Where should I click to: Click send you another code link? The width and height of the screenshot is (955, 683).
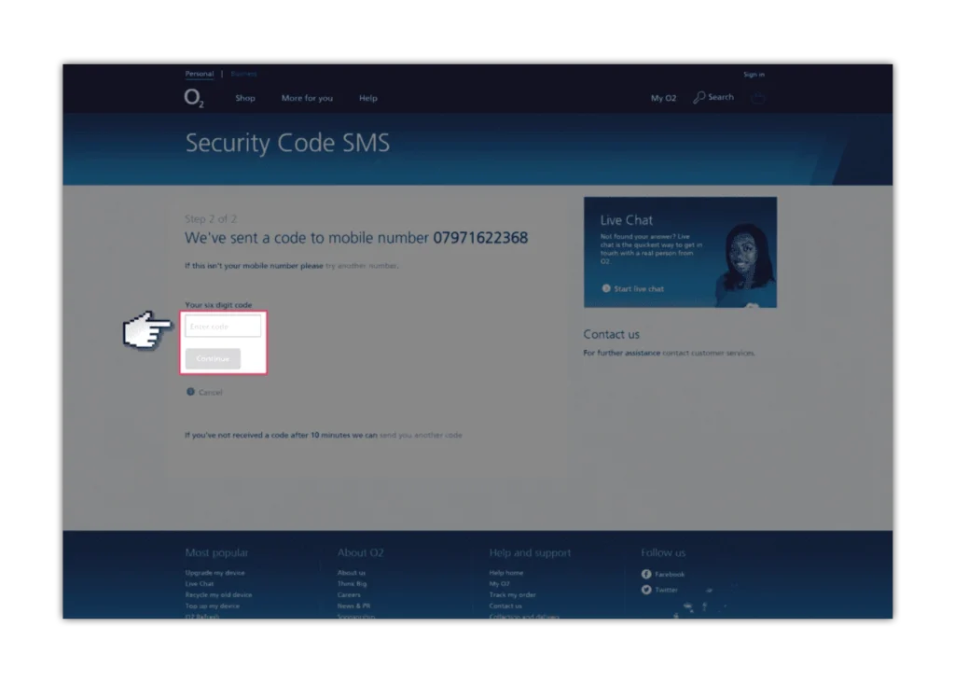click(x=421, y=435)
